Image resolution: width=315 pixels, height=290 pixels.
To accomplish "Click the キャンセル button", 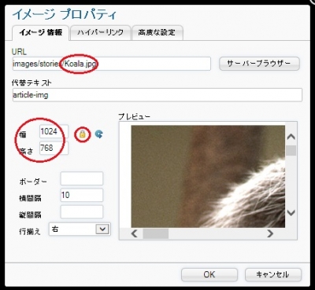I will 272,274.
